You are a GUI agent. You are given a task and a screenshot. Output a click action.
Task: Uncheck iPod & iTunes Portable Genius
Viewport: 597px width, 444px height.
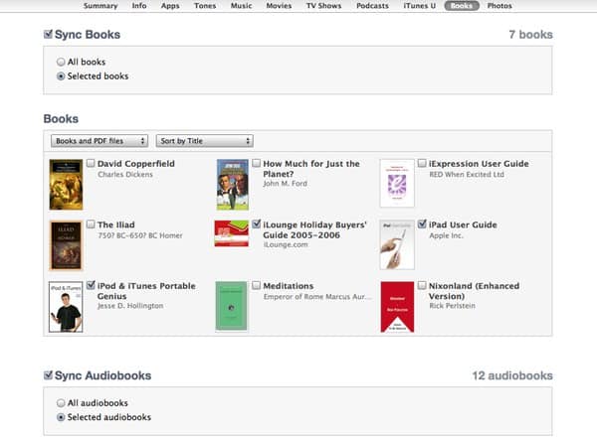click(x=91, y=285)
